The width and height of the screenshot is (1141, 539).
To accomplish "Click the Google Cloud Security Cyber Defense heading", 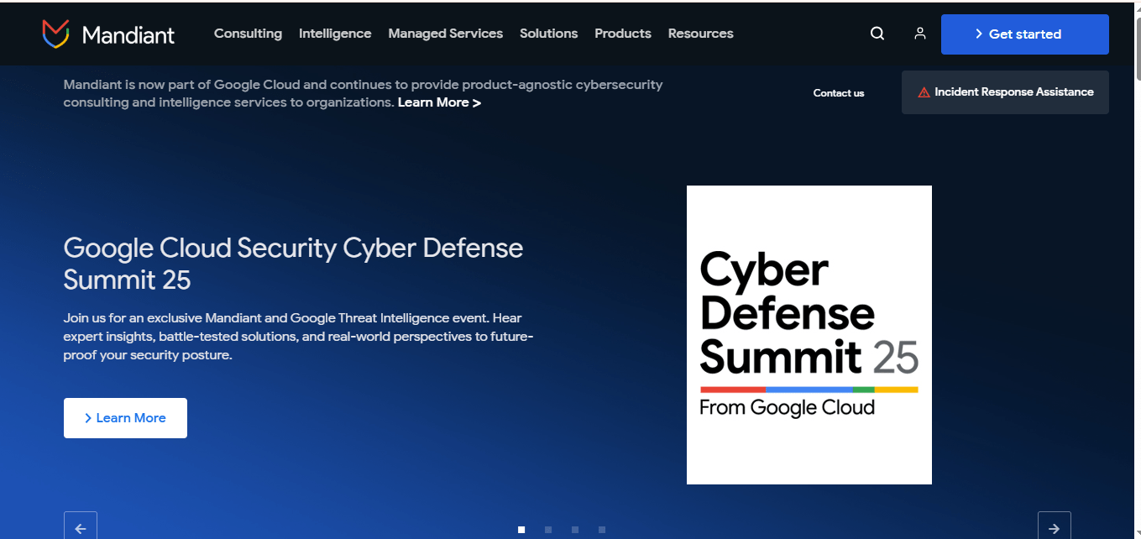I will (x=294, y=264).
